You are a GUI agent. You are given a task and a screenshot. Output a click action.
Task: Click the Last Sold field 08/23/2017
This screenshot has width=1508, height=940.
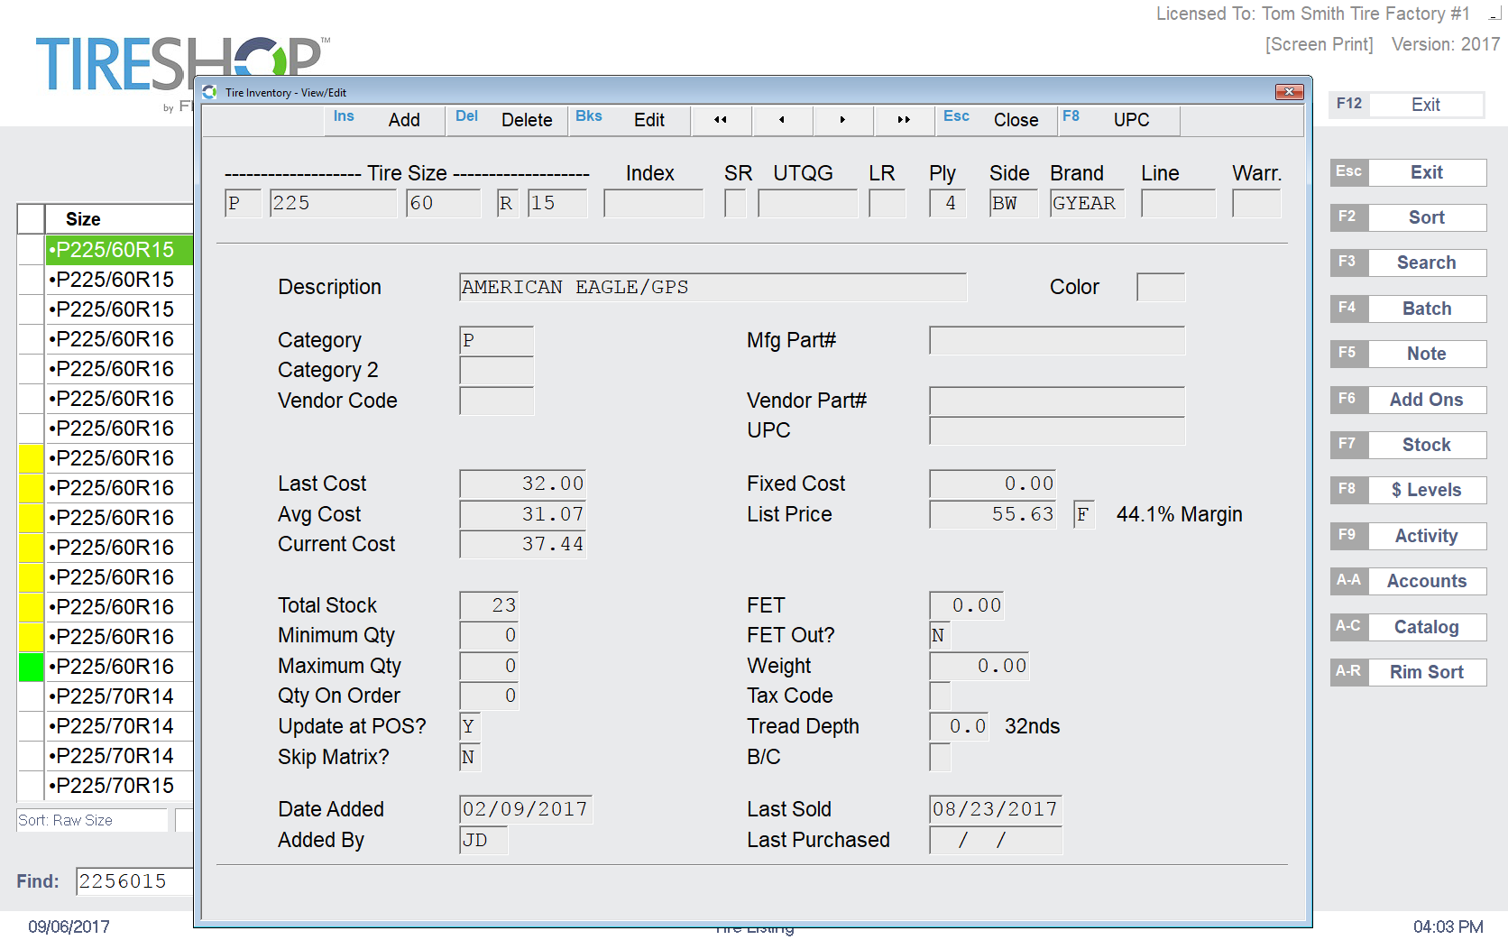(x=996, y=809)
